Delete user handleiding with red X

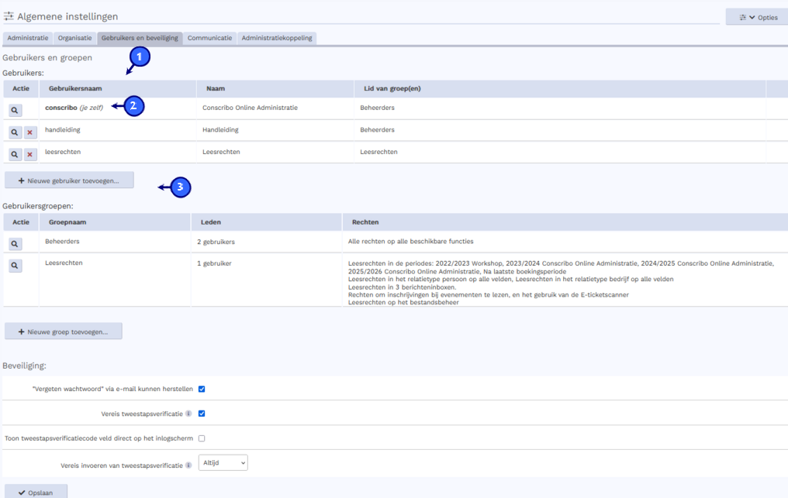click(x=30, y=132)
